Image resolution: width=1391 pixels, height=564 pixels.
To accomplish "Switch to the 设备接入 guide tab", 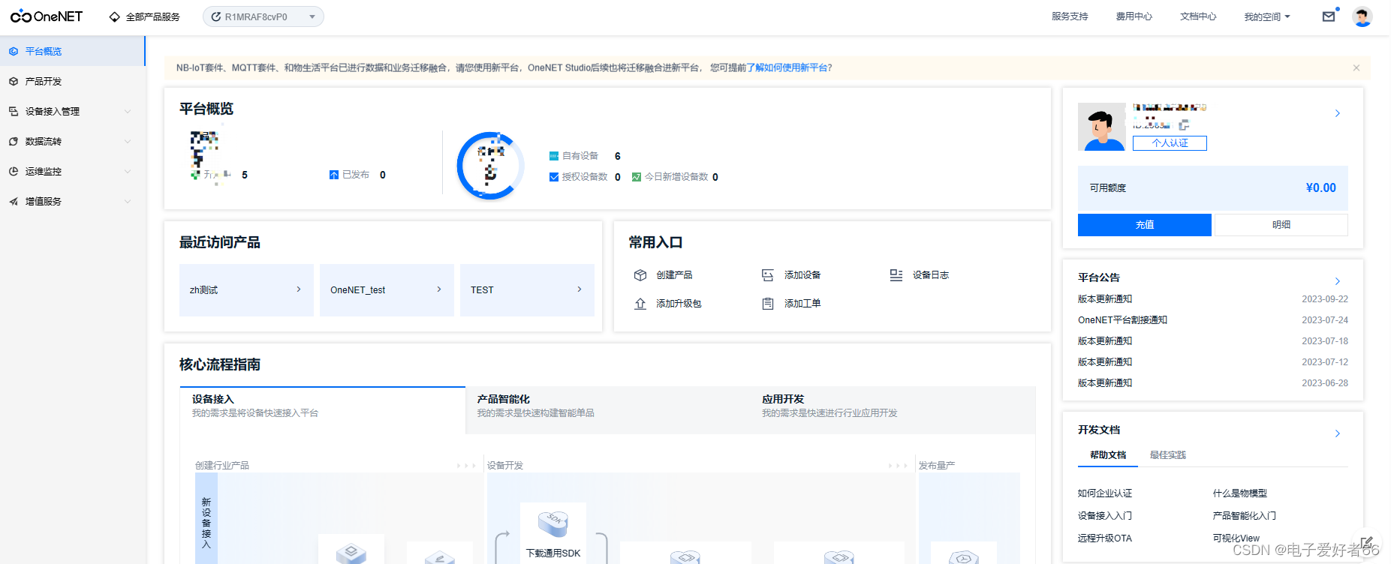I will coord(323,410).
